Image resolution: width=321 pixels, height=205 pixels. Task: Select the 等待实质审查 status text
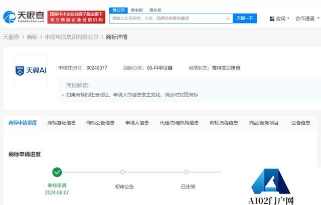226,68
